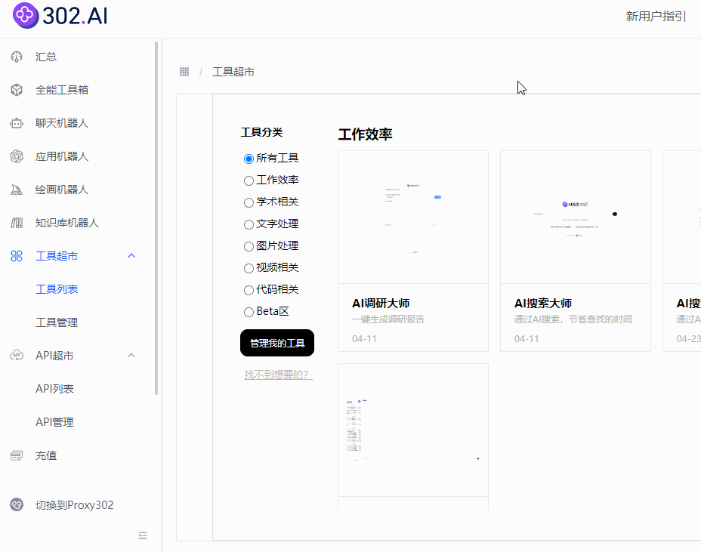Click the 工具分类 heading
Screen dimensions: 701x552
tap(261, 132)
